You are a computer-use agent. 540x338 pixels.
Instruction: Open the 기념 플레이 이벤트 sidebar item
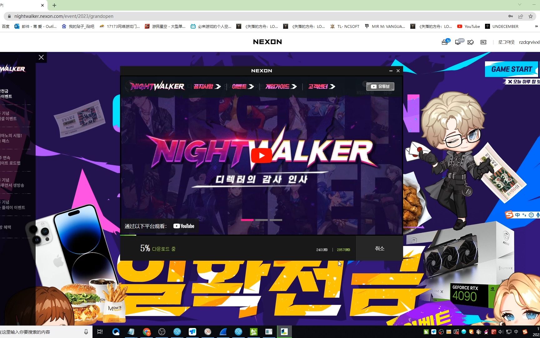(13, 205)
